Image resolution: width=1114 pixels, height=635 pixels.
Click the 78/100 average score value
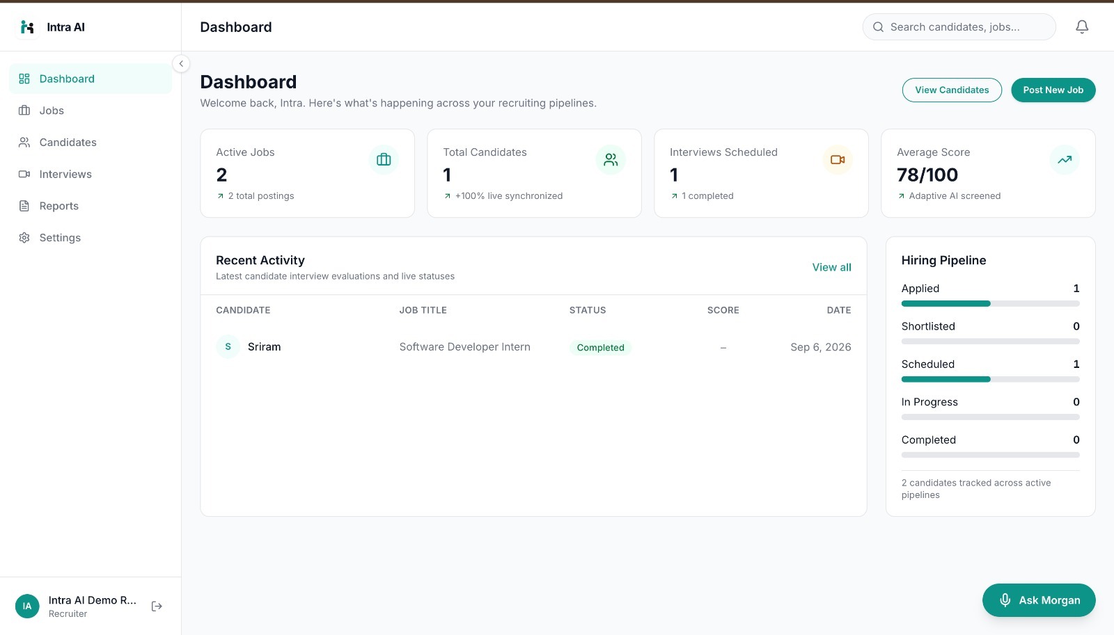(927, 175)
